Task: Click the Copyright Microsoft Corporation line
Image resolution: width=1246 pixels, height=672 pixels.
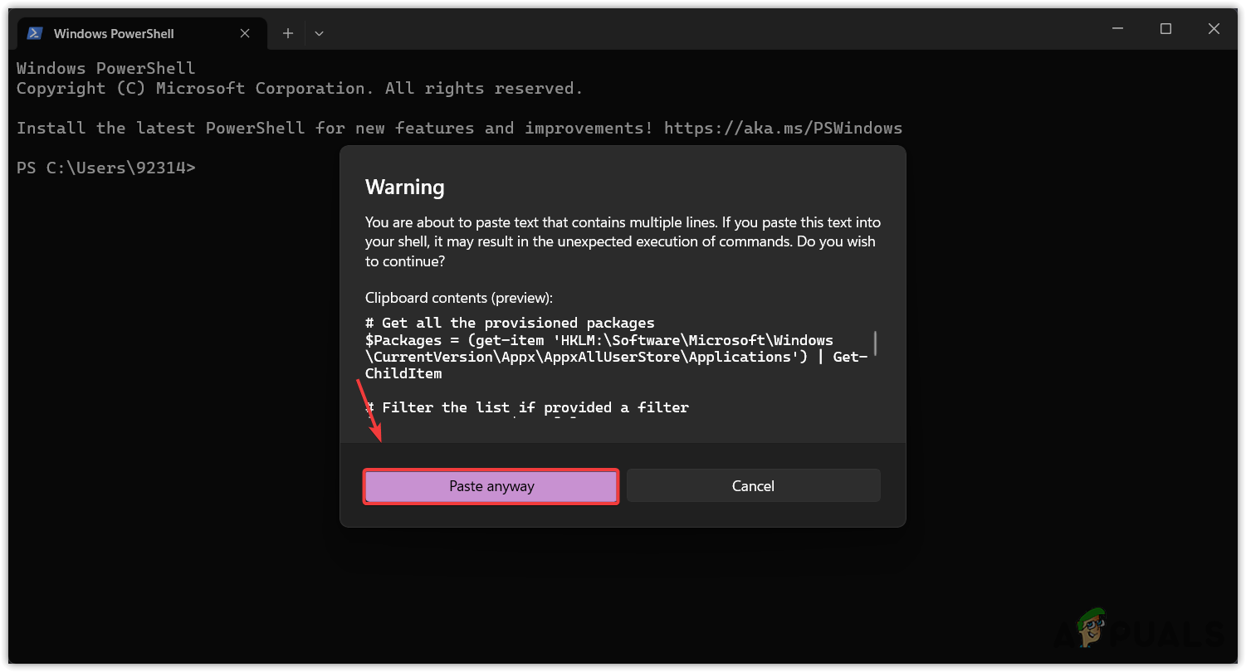Action: click(300, 88)
